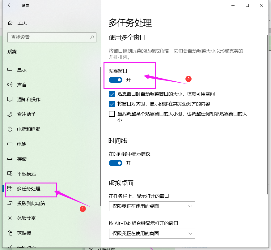Open 剪贴板 settings page
Viewport: 271px width, 250px height.
(24, 233)
